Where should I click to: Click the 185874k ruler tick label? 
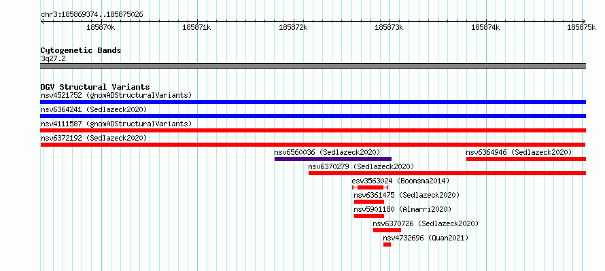pyautogui.click(x=486, y=27)
